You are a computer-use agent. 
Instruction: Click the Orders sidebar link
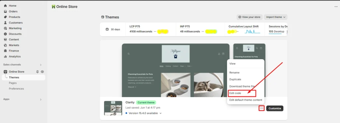13,11
